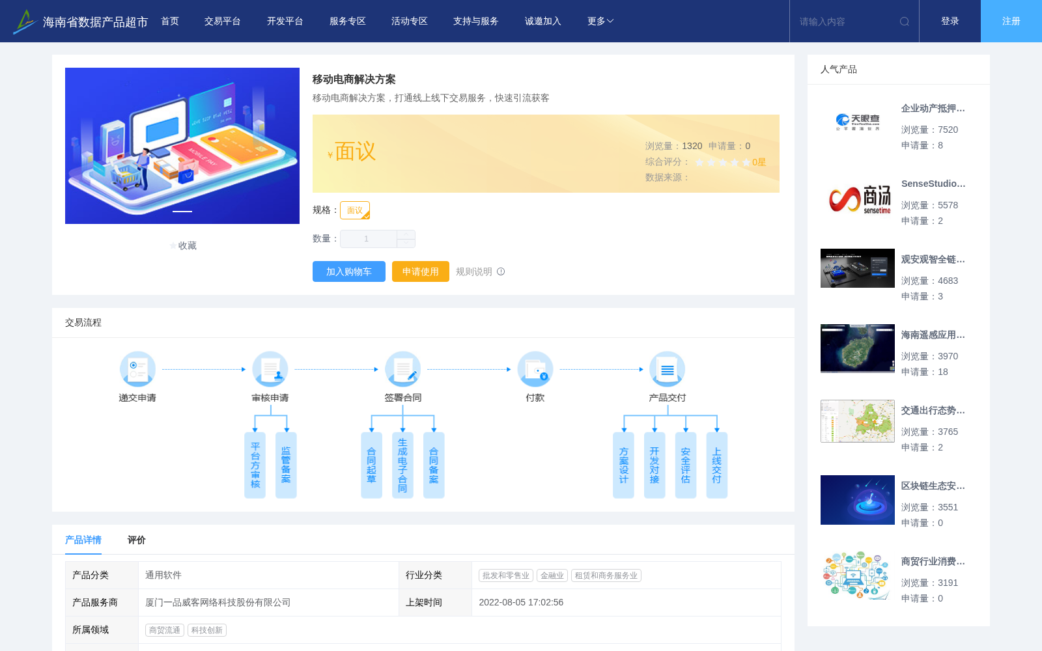This screenshot has height=651, width=1042.
Task: Open the 服务专区 nav item
Action: coord(348,21)
